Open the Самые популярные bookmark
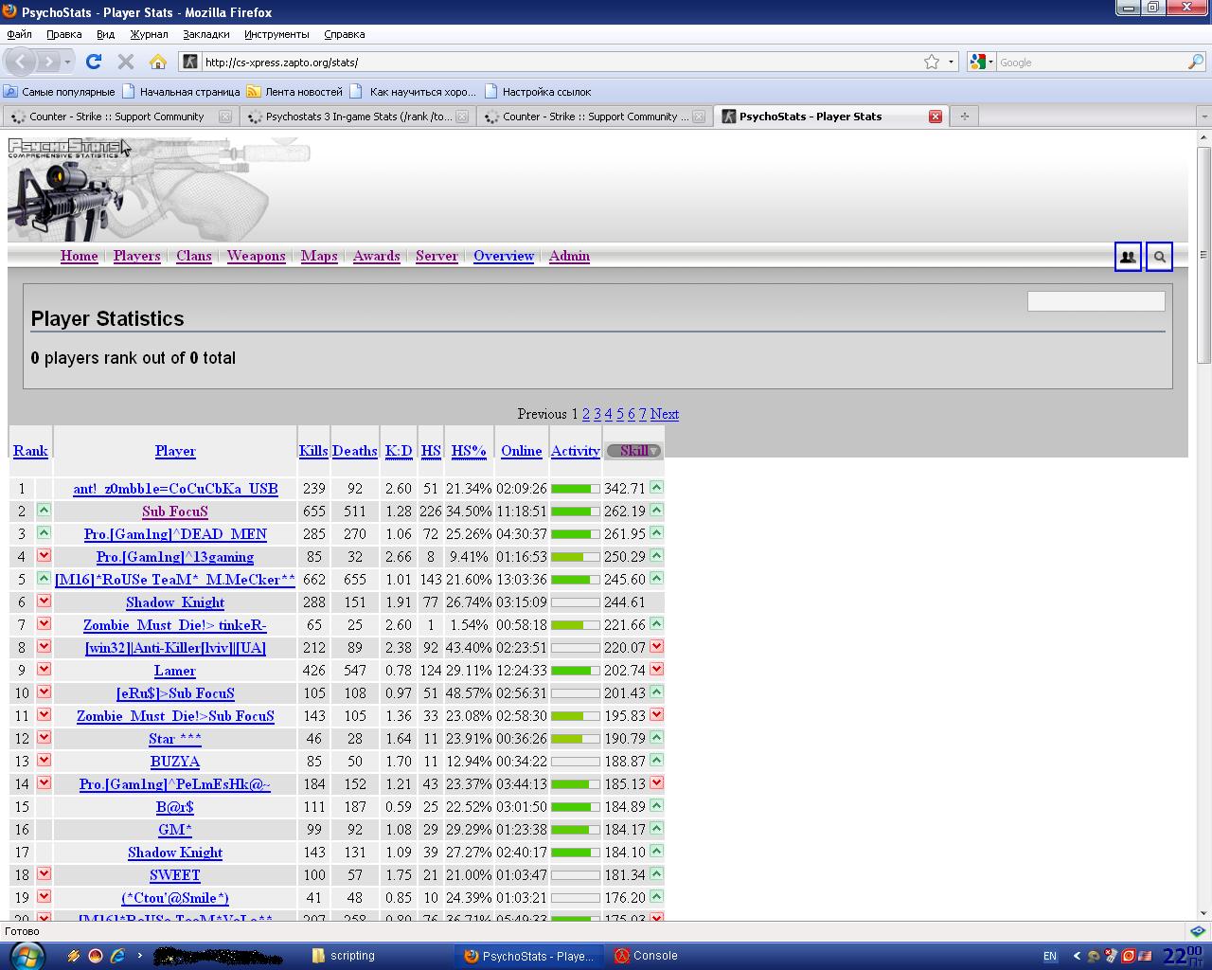The image size is (1212, 970). coord(59,92)
